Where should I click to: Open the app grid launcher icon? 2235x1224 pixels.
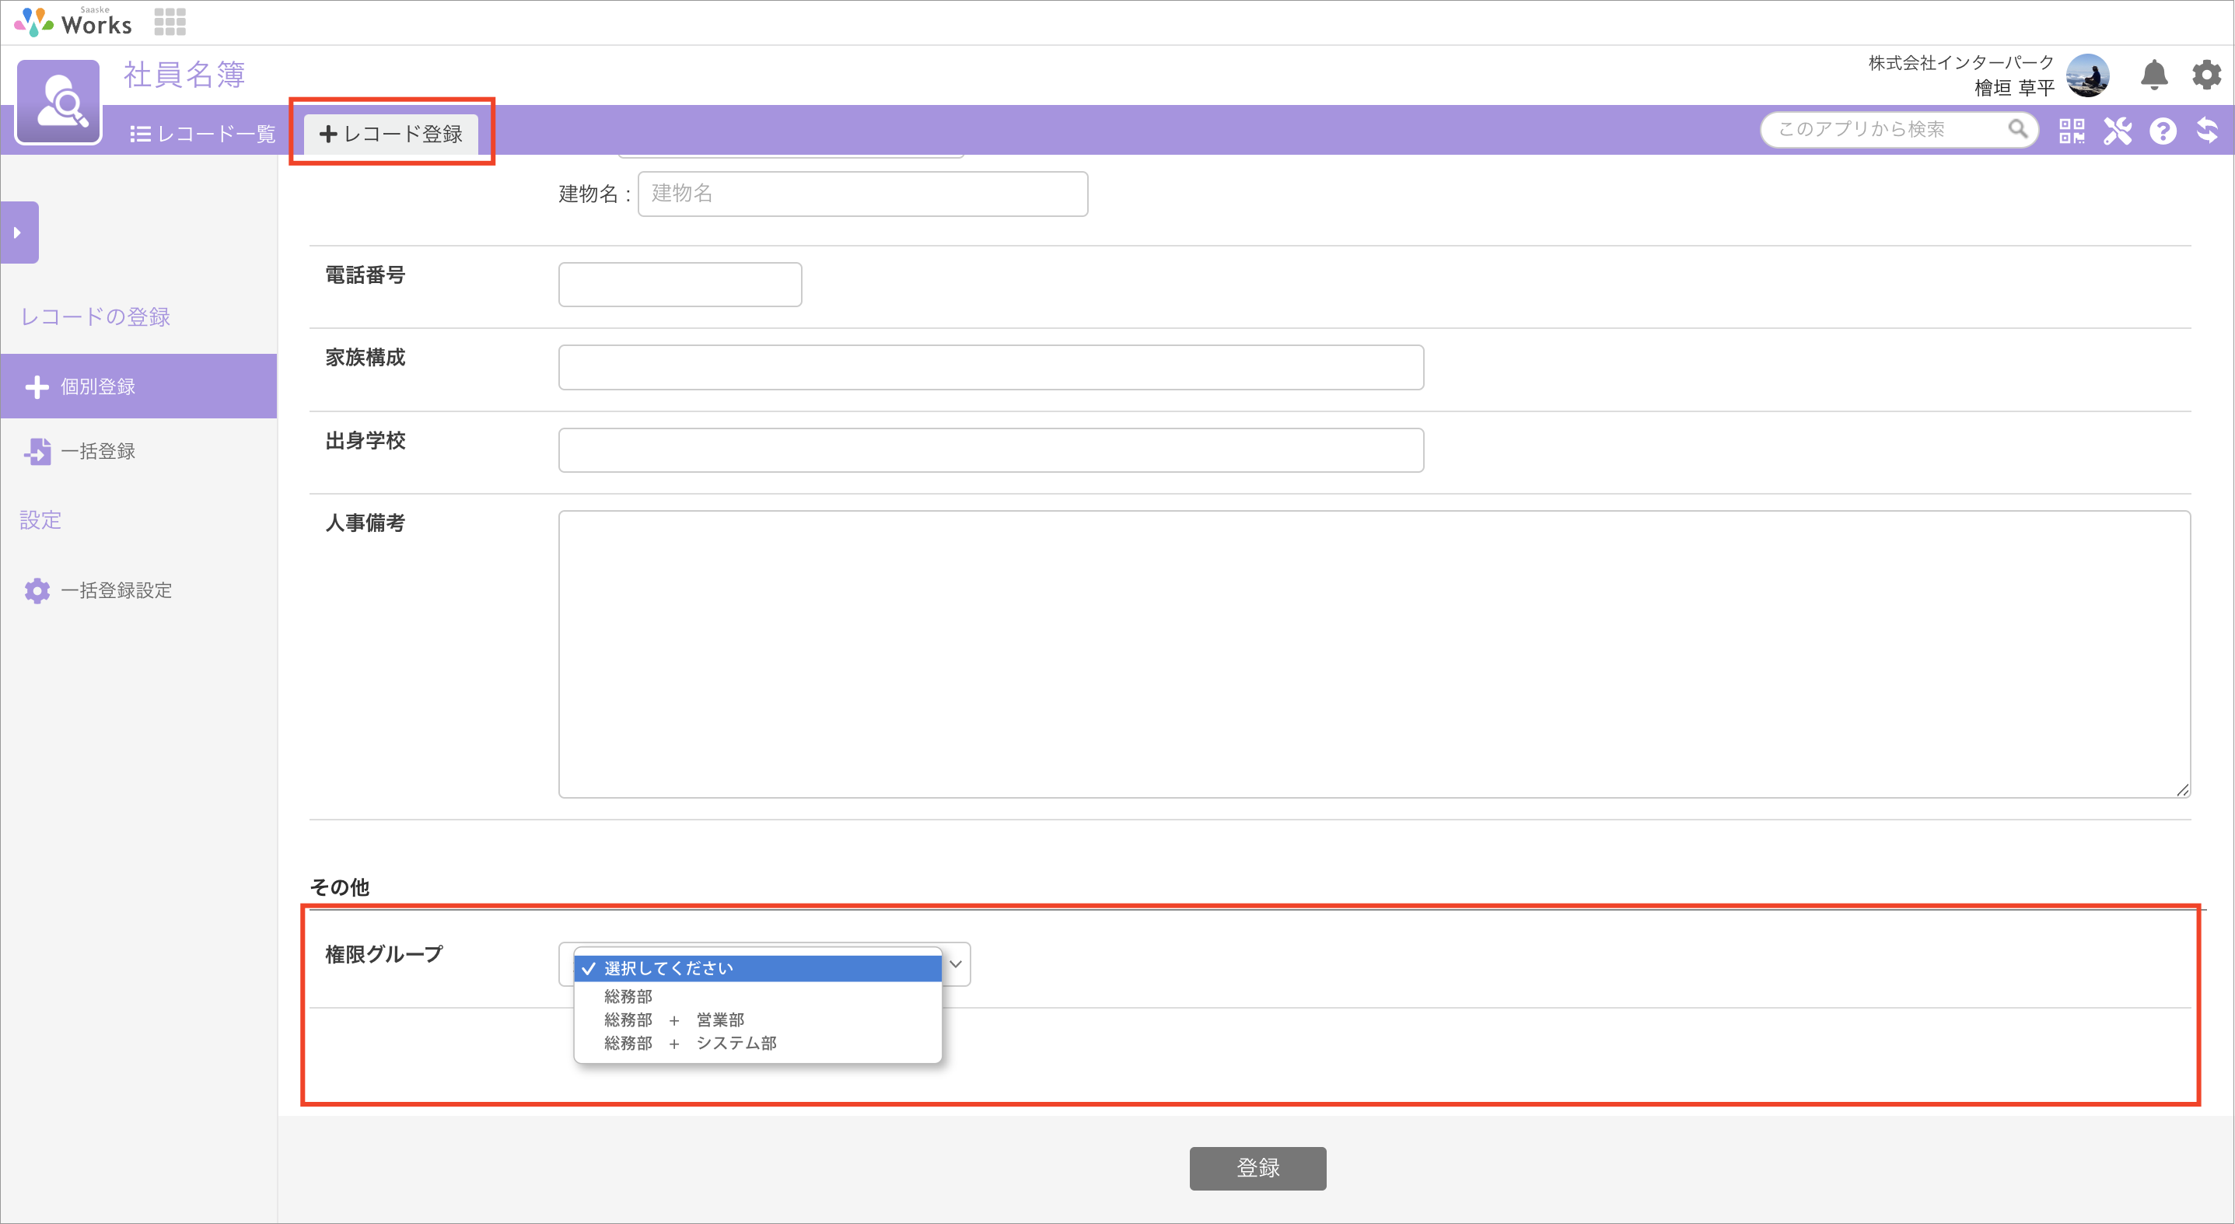(x=170, y=22)
